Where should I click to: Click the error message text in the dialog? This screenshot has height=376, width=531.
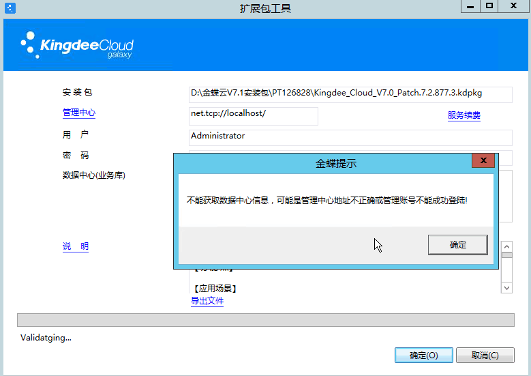(x=327, y=201)
